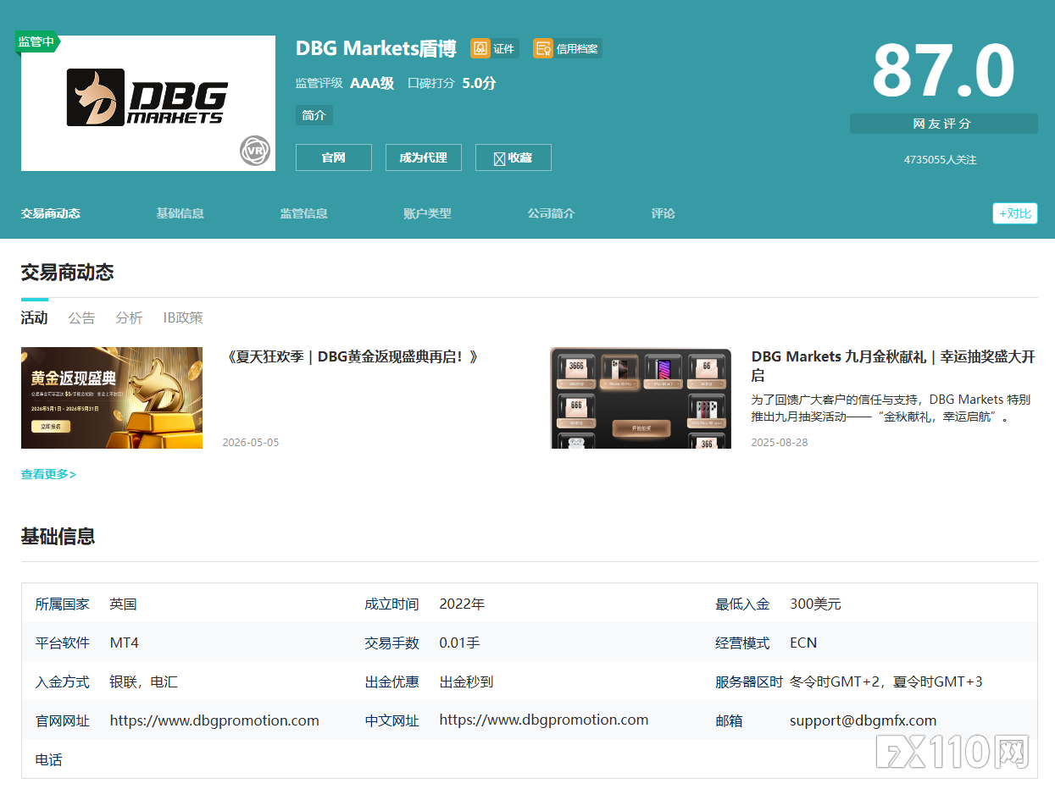Jump to 评论 nav tab

pos(664,213)
